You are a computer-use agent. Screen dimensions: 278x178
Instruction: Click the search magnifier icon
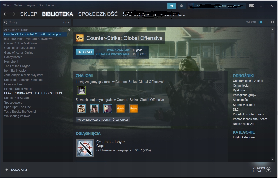coord(5,22)
